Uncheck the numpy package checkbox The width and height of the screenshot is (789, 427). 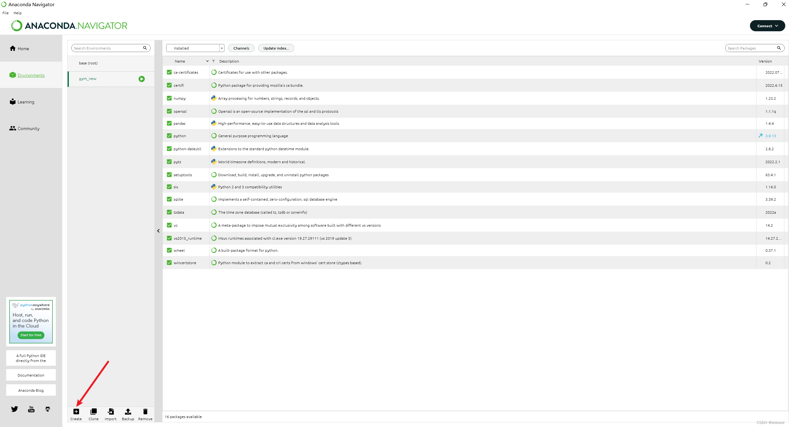pyautogui.click(x=169, y=98)
